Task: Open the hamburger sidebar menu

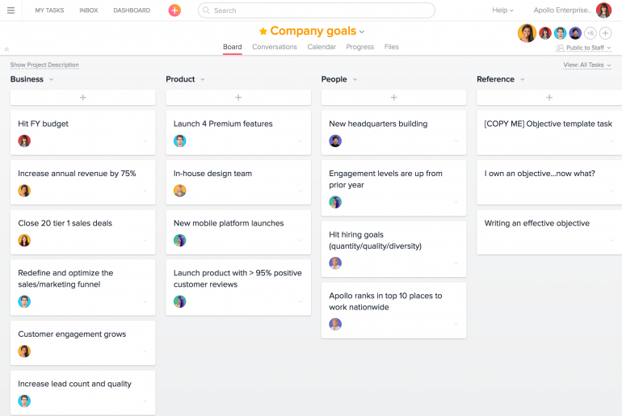Action: pyautogui.click(x=11, y=11)
